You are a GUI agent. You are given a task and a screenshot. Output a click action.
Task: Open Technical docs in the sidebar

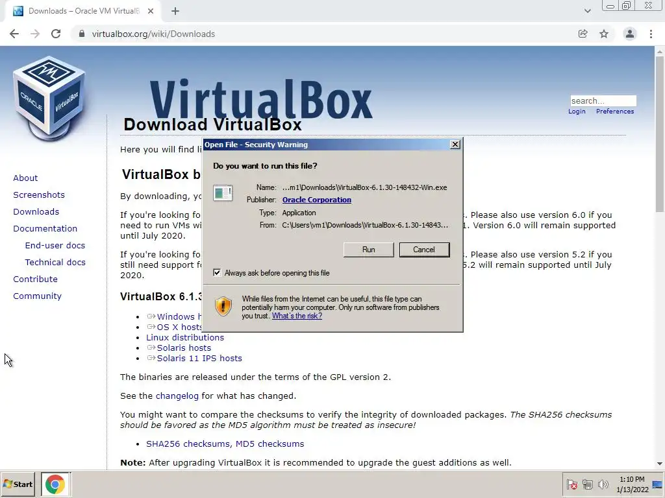[x=55, y=263]
